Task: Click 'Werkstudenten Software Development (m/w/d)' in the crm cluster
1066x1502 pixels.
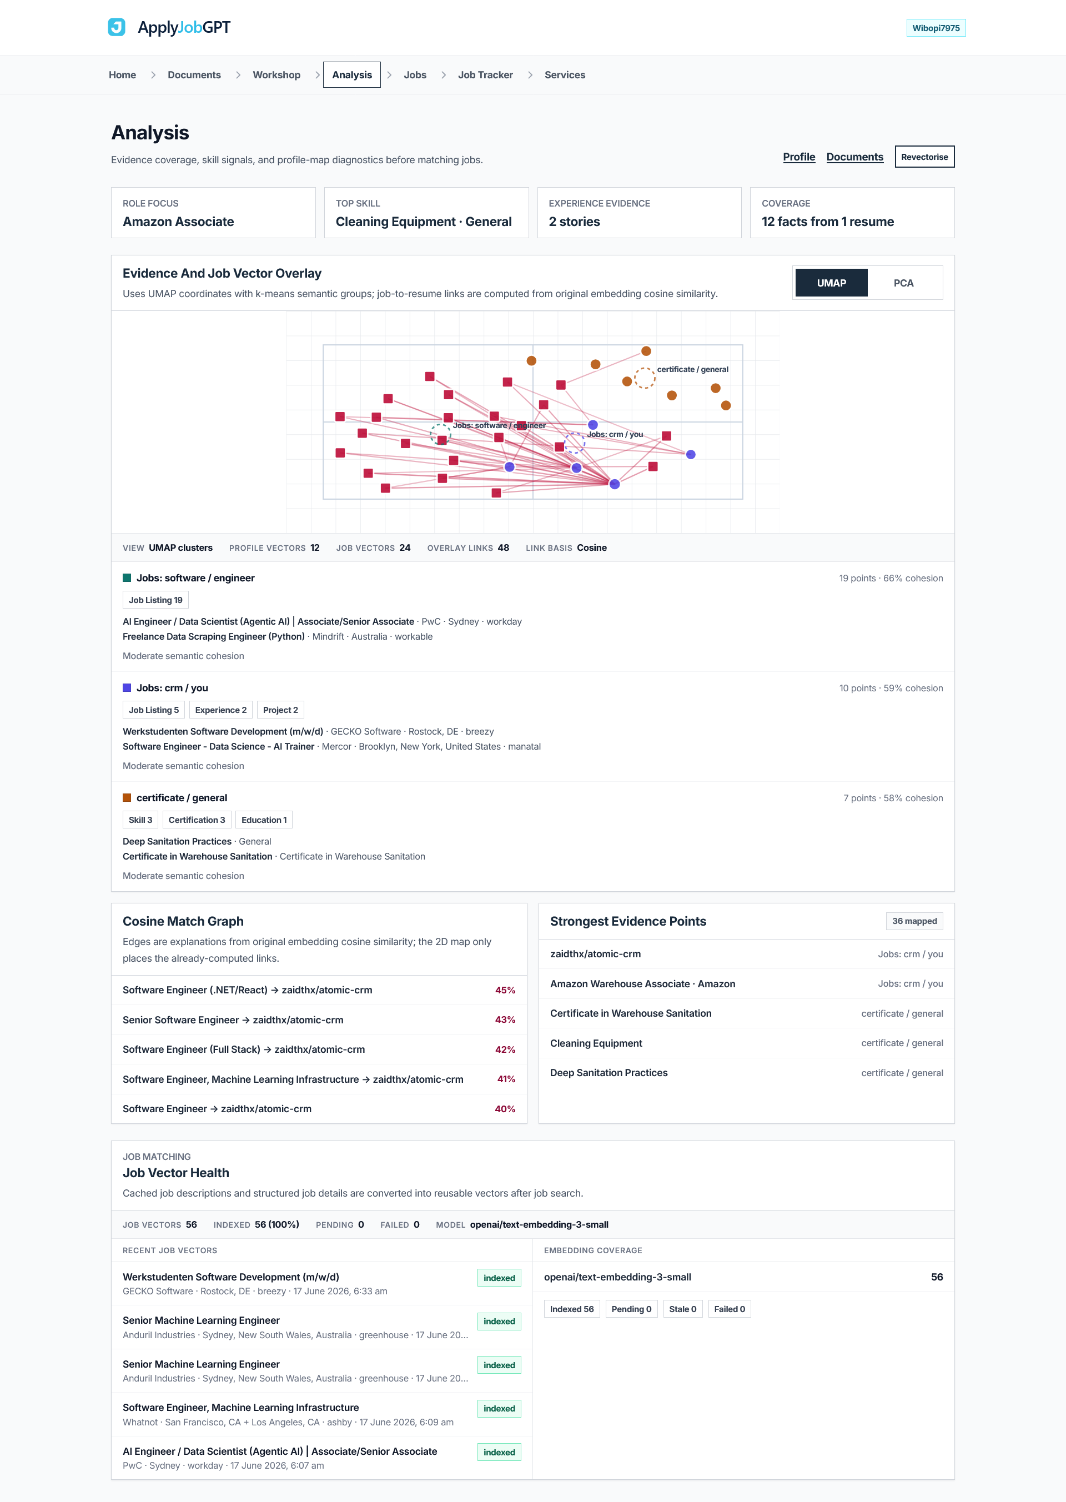Action: (223, 731)
